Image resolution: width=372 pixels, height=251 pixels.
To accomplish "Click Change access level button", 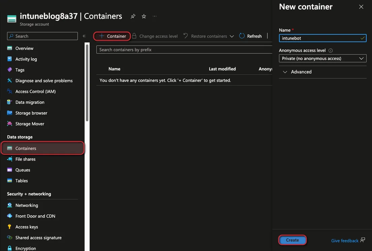I will (155, 36).
